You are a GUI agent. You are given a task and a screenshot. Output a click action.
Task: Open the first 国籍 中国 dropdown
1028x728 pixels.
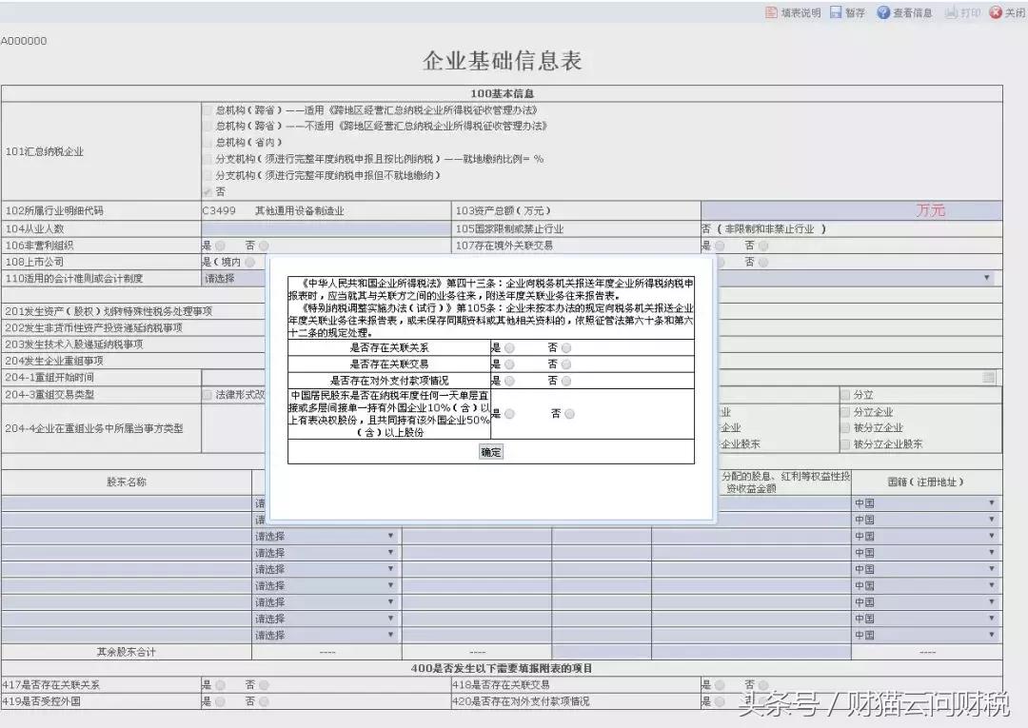pos(990,502)
